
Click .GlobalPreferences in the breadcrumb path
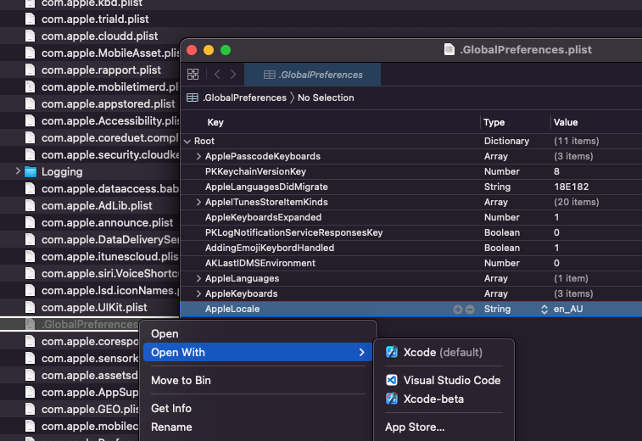point(245,98)
